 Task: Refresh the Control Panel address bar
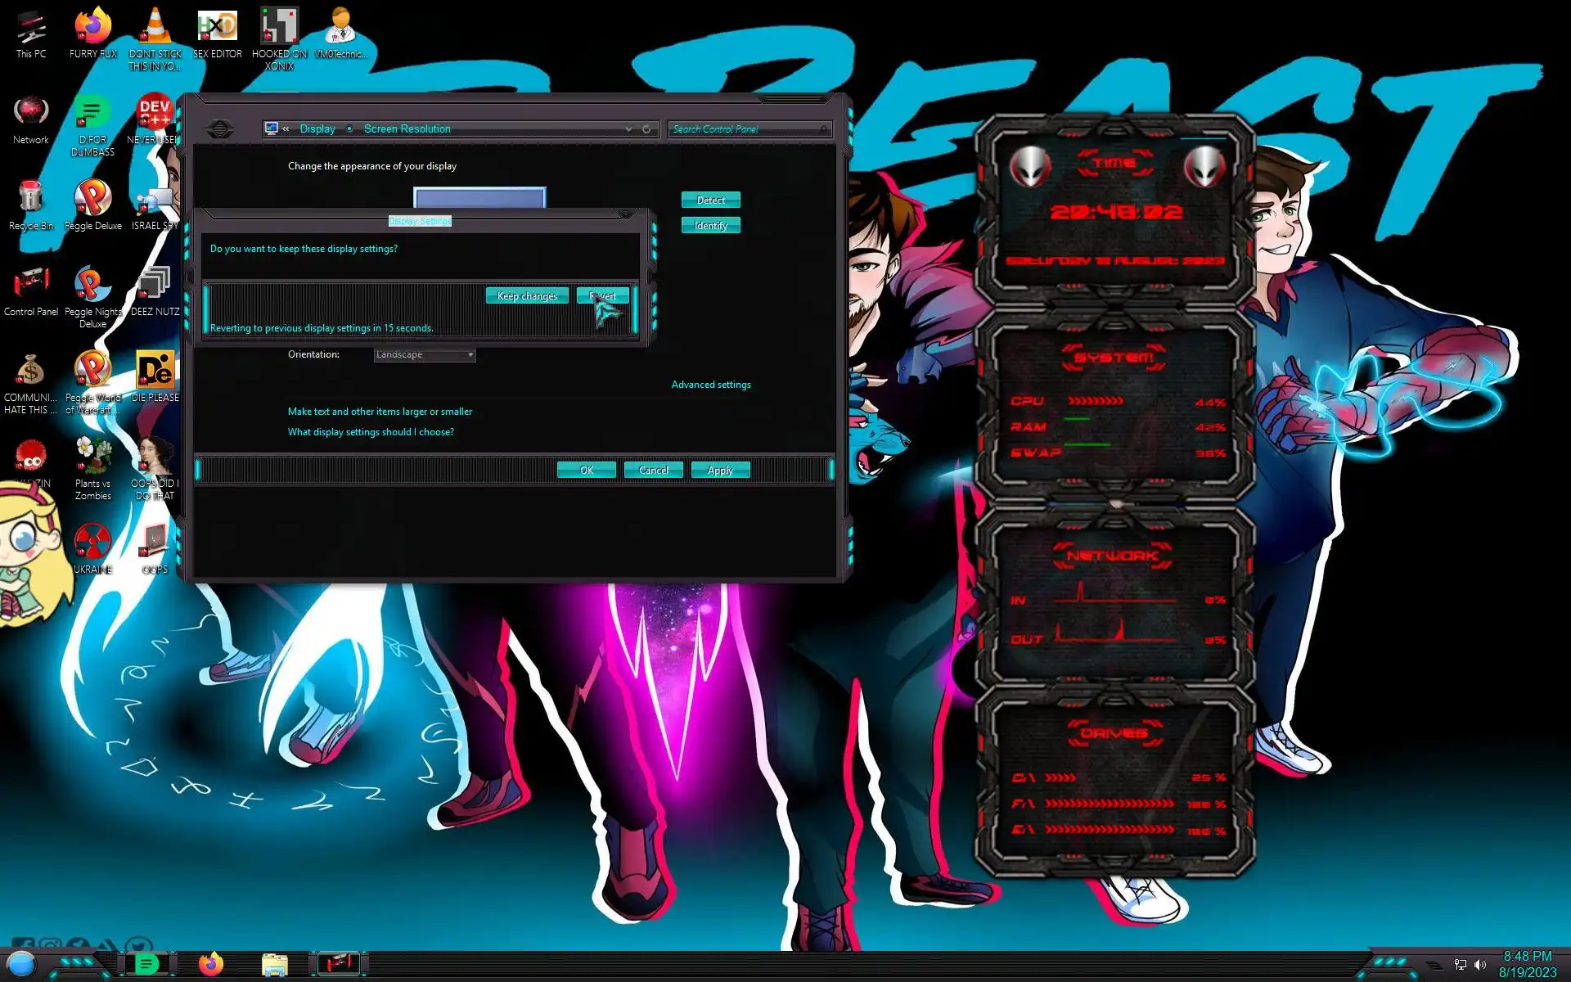[x=646, y=129]
